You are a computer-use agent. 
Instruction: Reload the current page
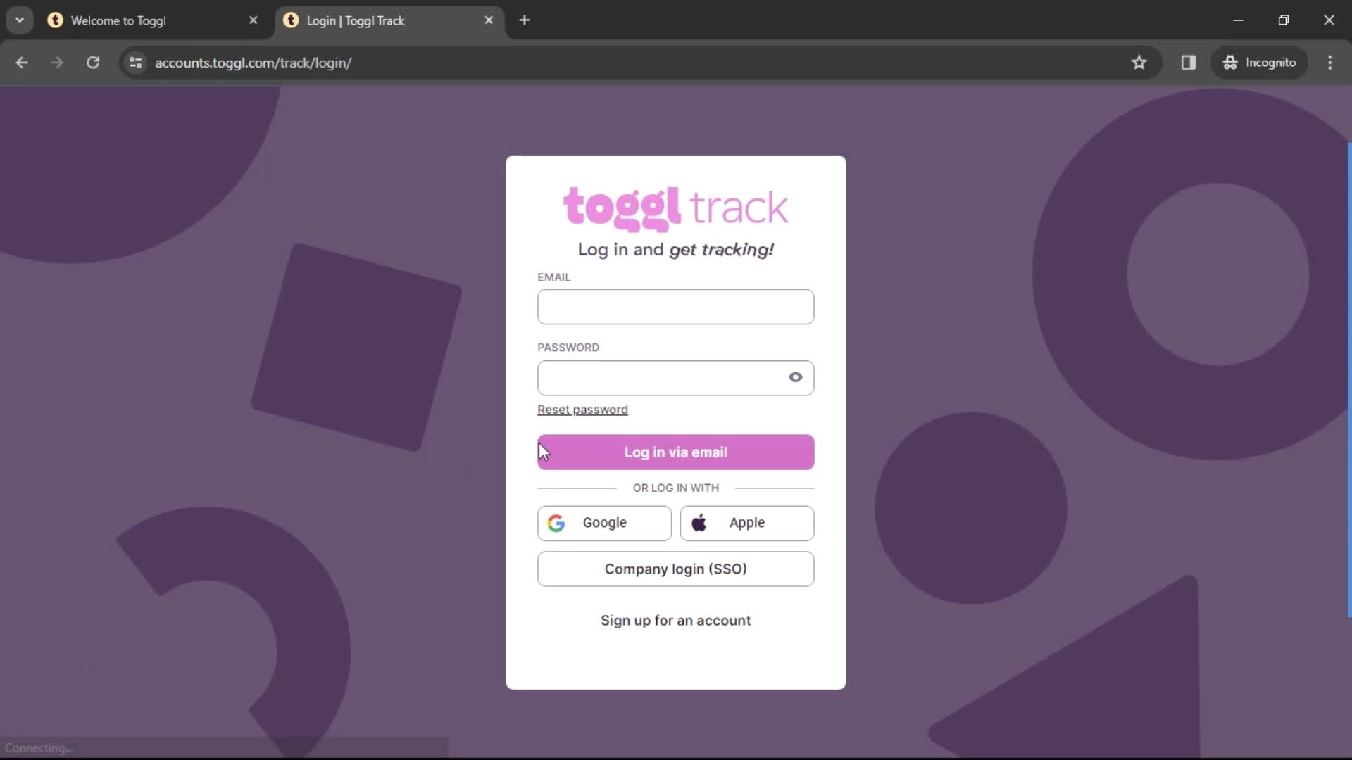tap(93, 63)
